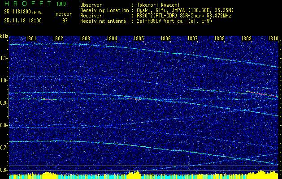Image resolution: width=282 pixels, height=179 pixels.
Task: Click the 1805 time marker
Action: click(139, 38)
